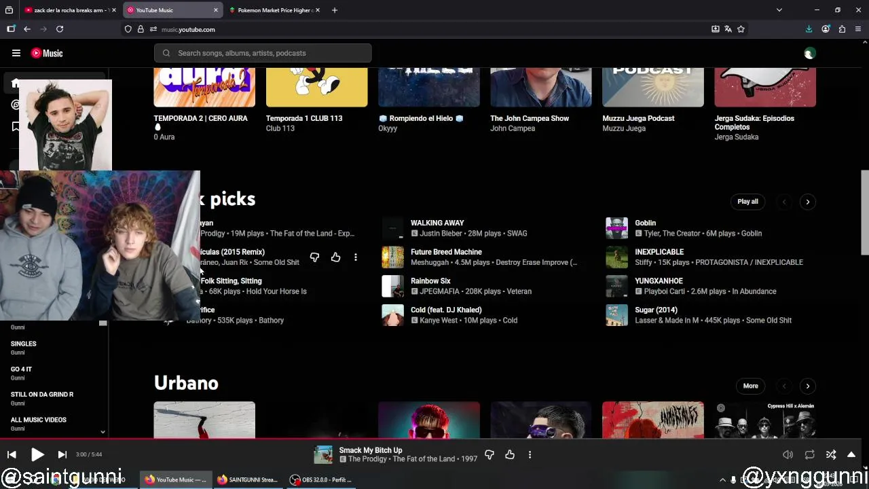Go back to the previous browser page
This screenshot has width=869, height=489.
click(27, 29)
